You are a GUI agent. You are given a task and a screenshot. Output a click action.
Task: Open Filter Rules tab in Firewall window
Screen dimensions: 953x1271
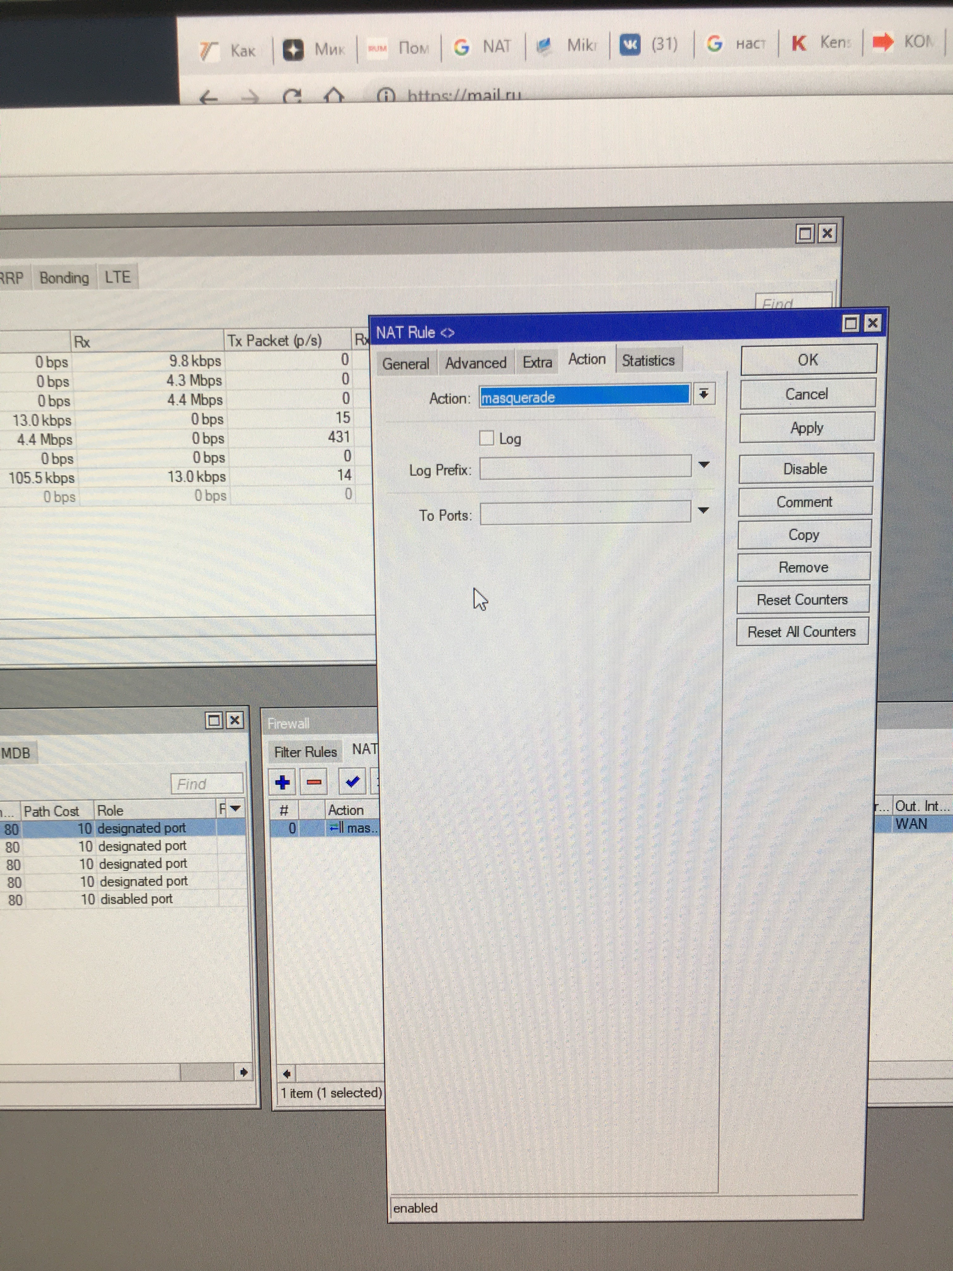click(305, 752)
